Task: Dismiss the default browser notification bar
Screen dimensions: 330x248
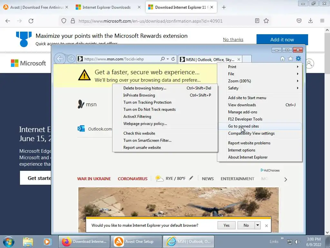Action: coord(267,225)
